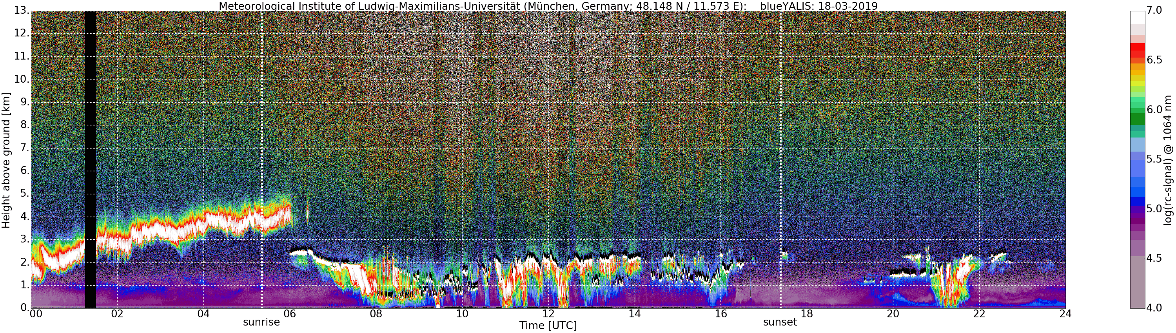The width and height of the screenshot is (1176, 333).
Task: Click the '4.0' colorbar tick label
Action: [x=1154, y=308]
